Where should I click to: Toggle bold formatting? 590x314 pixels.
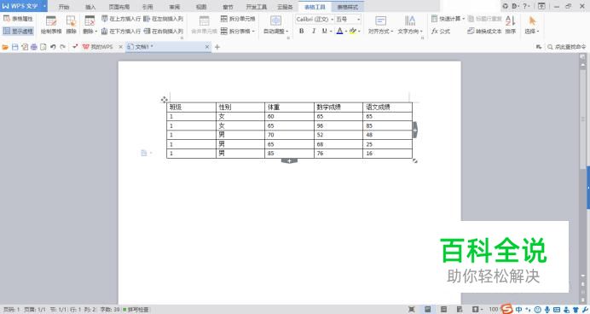pyautogui.click(x=302, y=32)
